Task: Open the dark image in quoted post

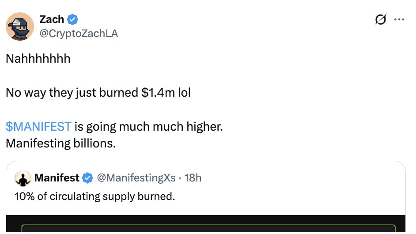Action: pyautogui.click(x=206, y=224)
